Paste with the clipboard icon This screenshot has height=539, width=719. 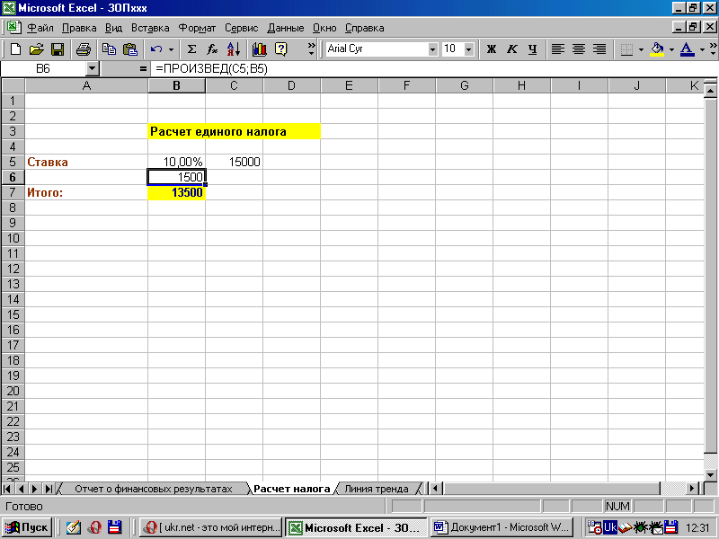tap(130, 49)
